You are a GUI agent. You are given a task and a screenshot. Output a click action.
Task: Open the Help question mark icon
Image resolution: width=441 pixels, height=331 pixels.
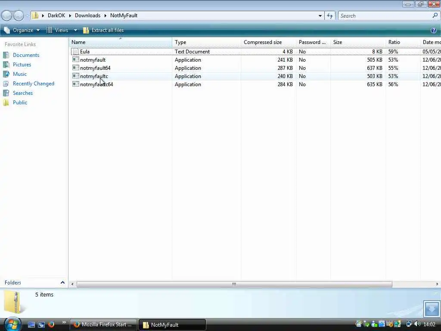point(433,31)
